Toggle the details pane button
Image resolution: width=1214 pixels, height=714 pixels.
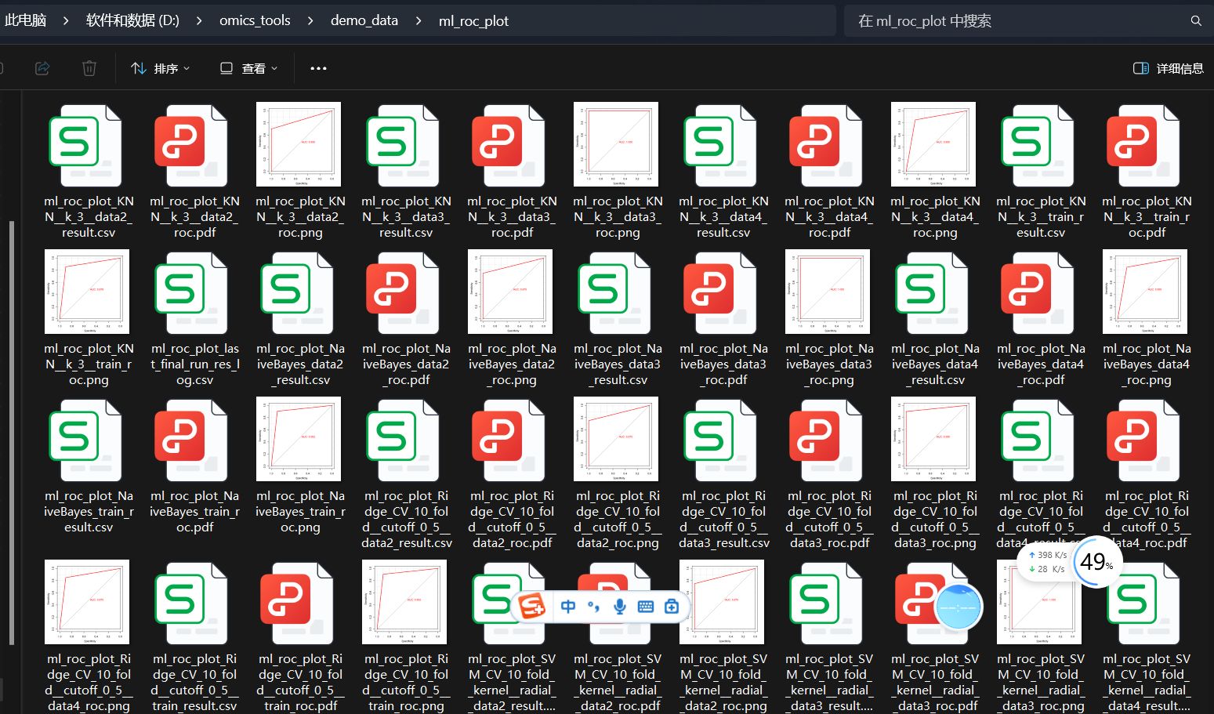1168,68
